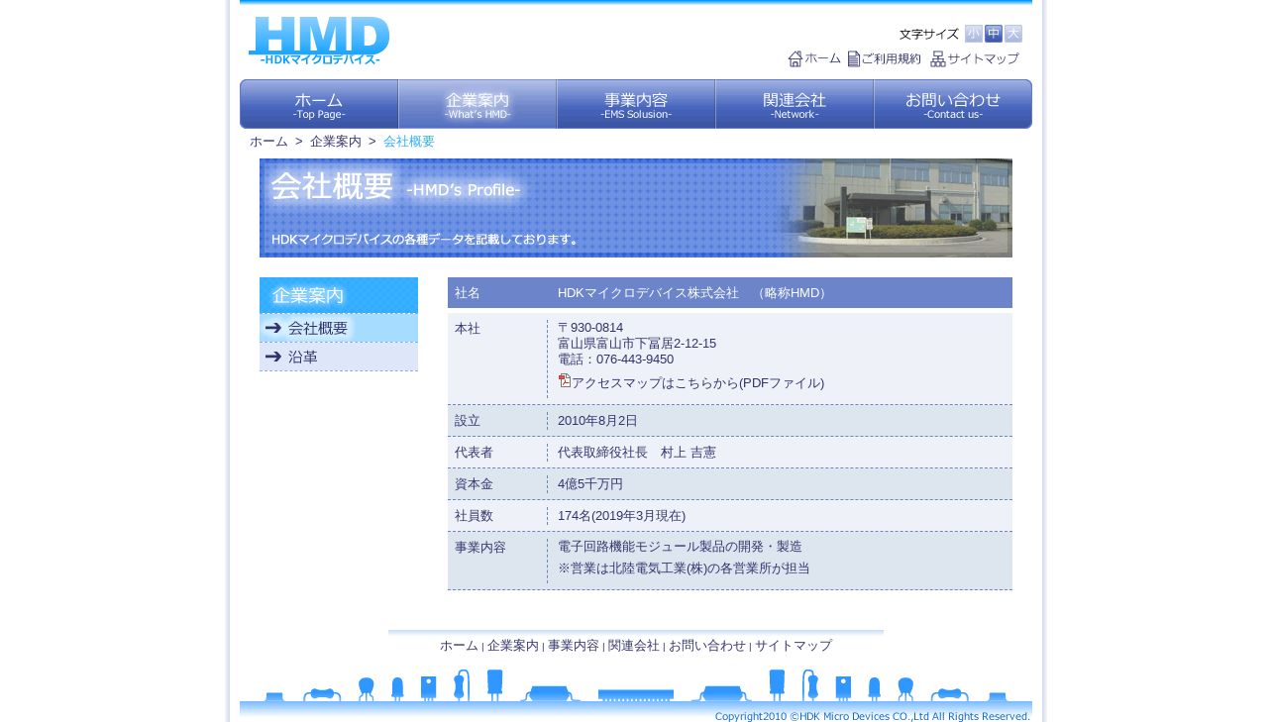
Task: Click the 会社概要 banner image
Action: 636,208
